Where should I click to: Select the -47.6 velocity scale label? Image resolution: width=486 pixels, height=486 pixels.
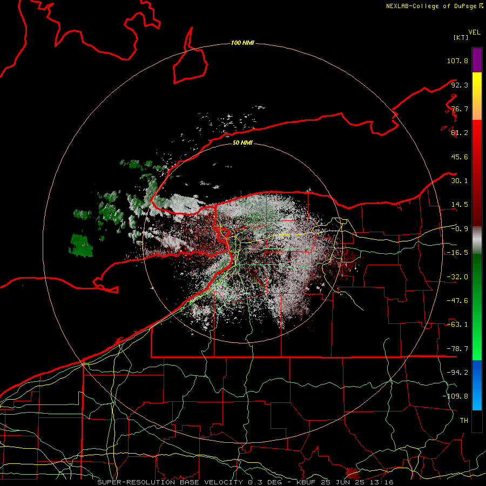pyautogui.click(x=457, y=301)
